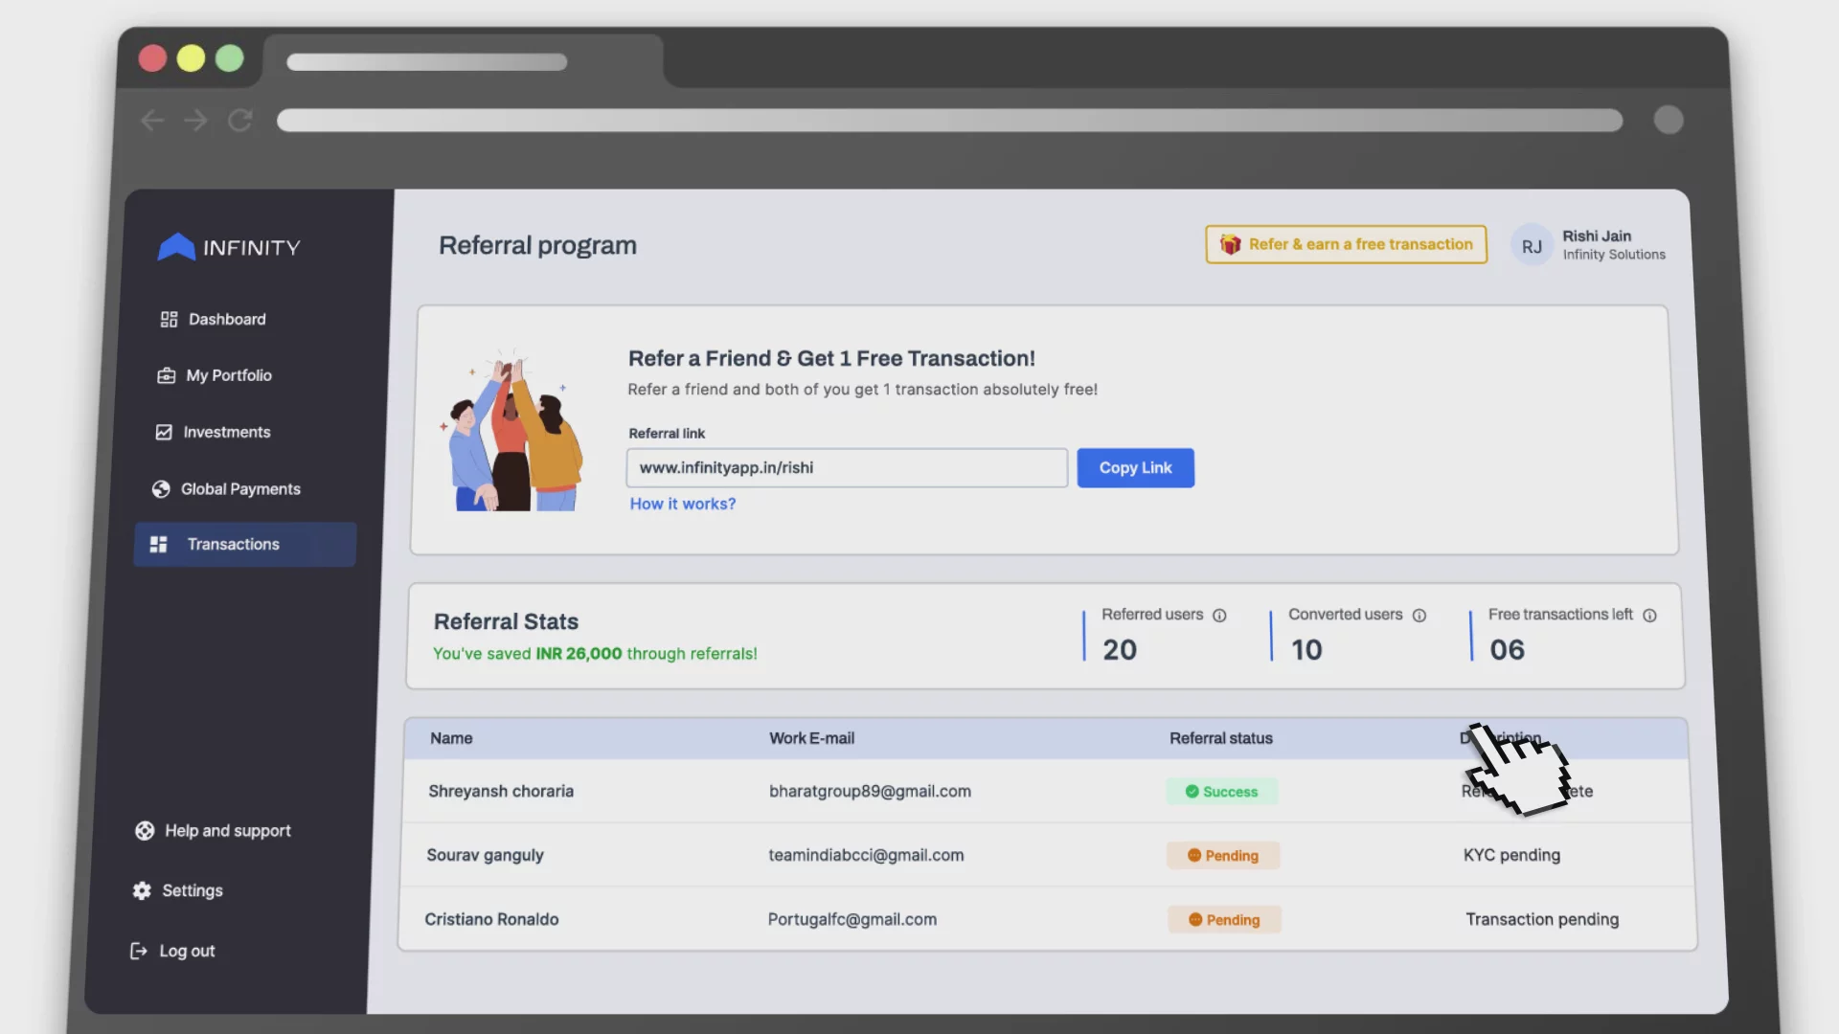Open the How it works link

click(x=682, y=504)
